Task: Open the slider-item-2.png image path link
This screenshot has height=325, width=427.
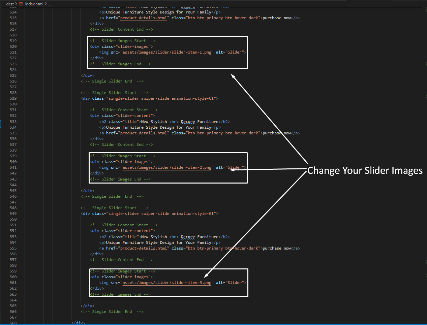Action: [x=167, y=167]
